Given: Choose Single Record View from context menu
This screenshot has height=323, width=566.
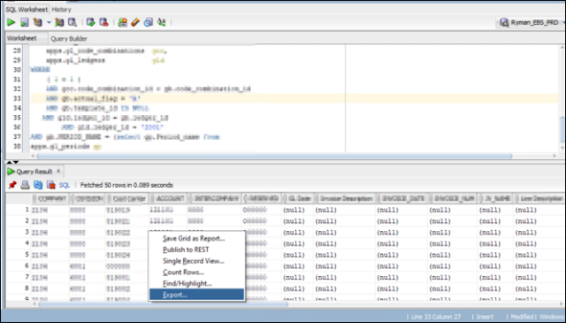Looking at the screenshot, I should pos(193,261).
